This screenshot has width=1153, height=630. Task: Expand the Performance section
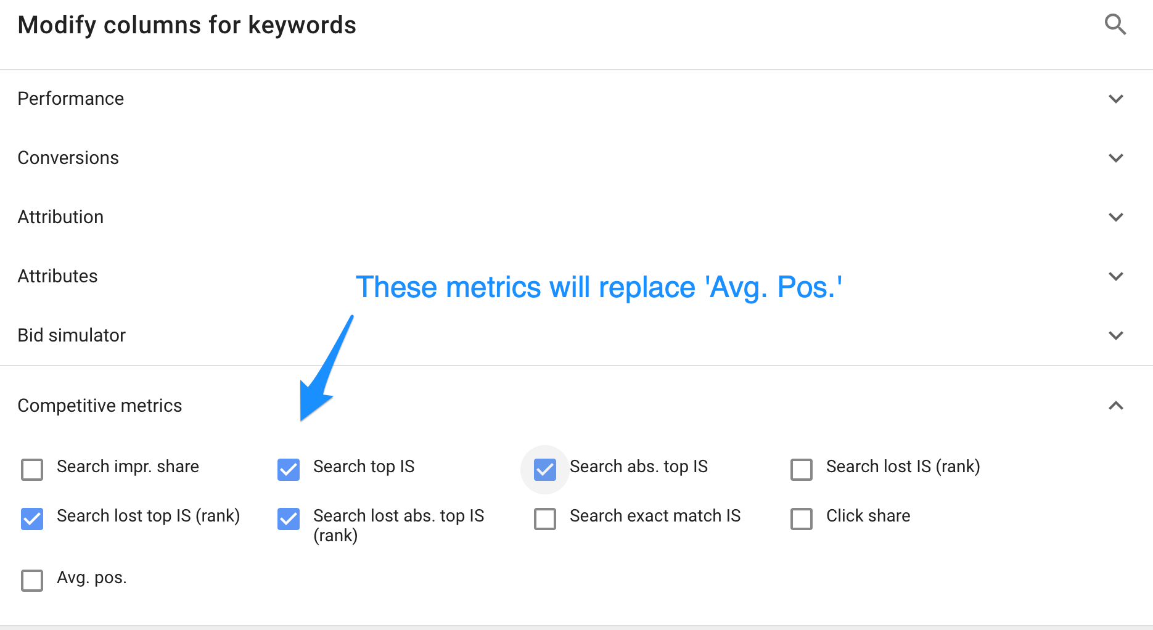[x=1116, y=99]
